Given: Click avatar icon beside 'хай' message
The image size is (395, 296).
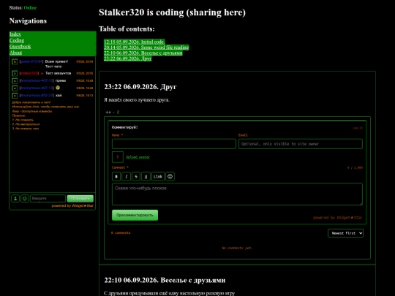Looking at the screenshot, I should coord(15,96).
